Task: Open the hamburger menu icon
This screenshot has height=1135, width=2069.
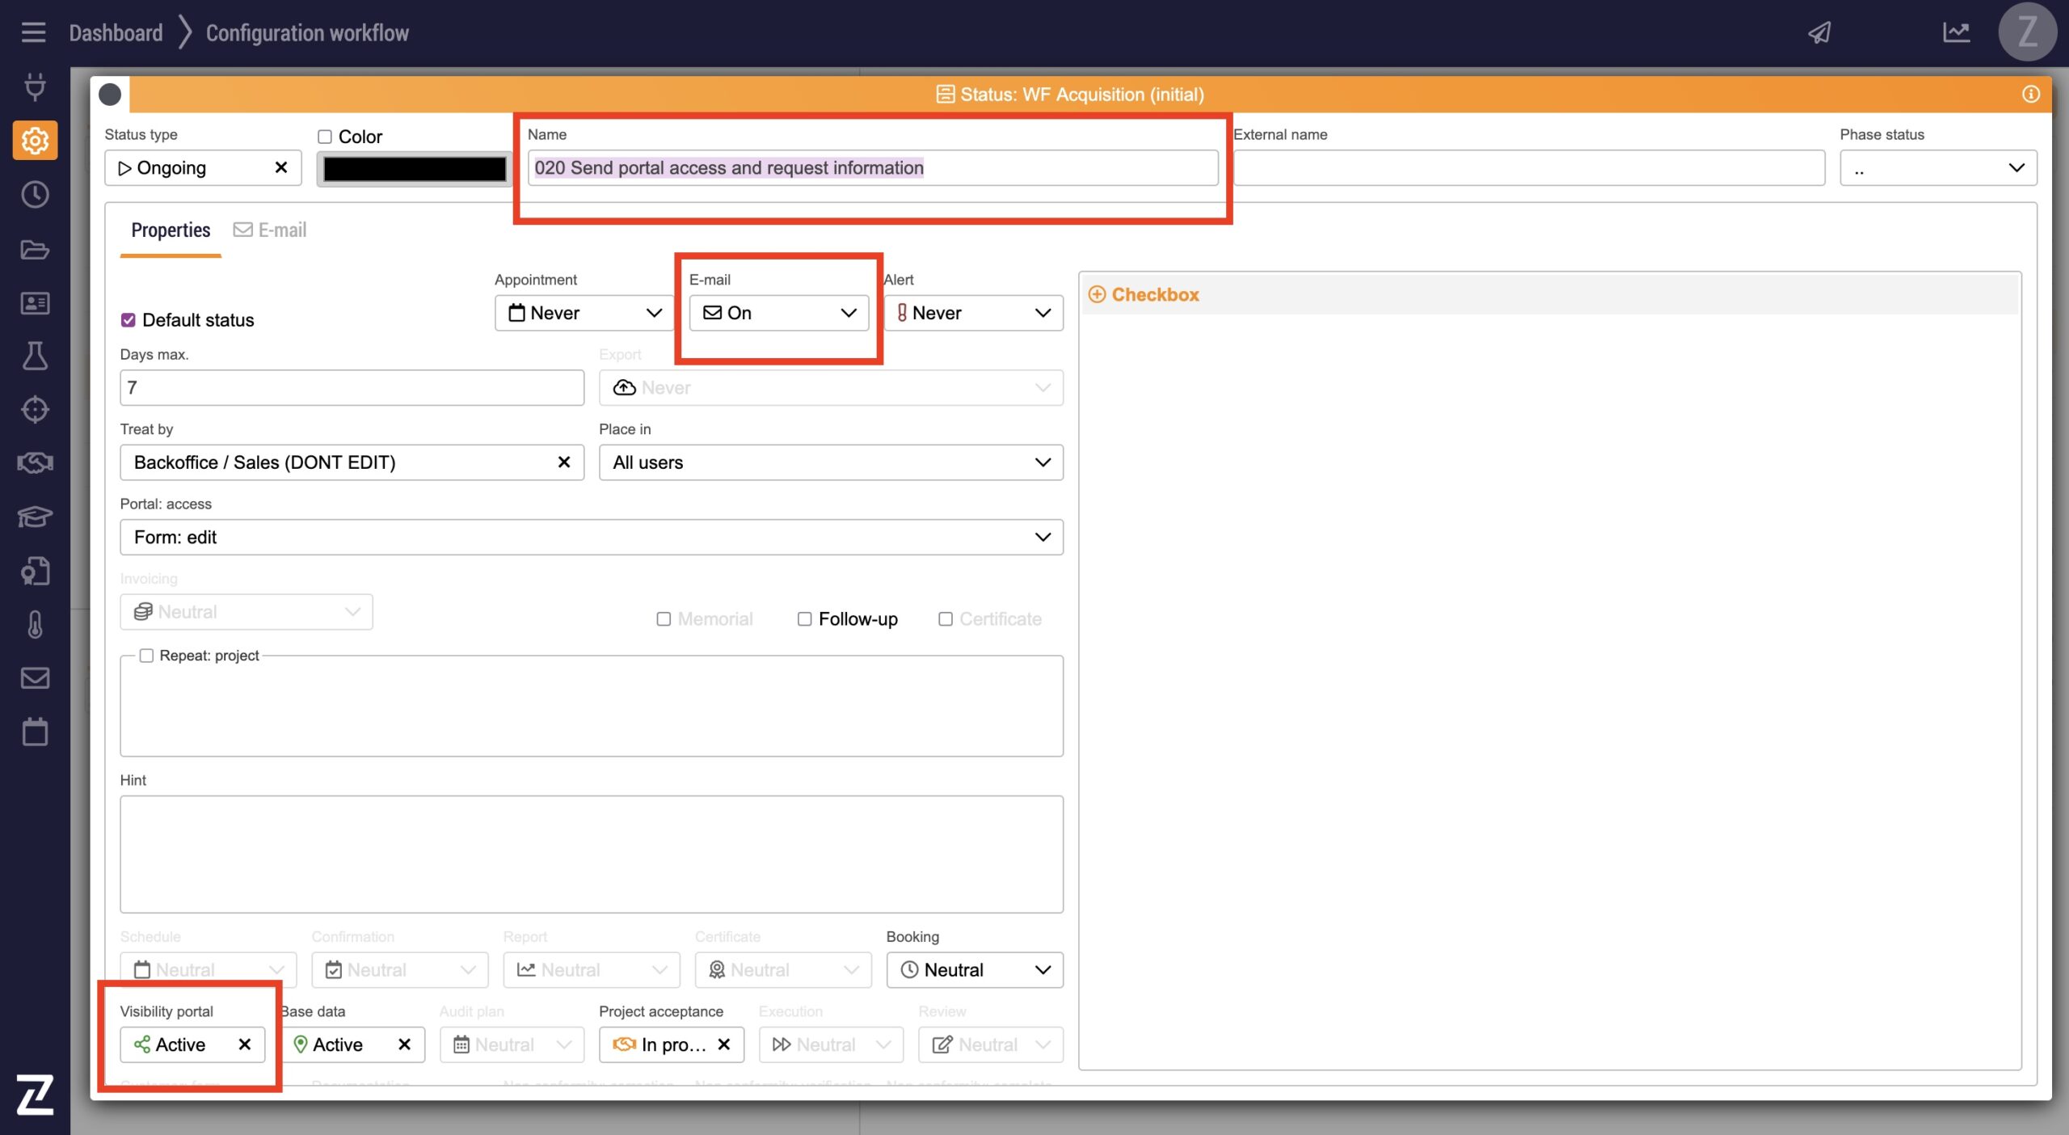Action: click(x=33, y=32)
